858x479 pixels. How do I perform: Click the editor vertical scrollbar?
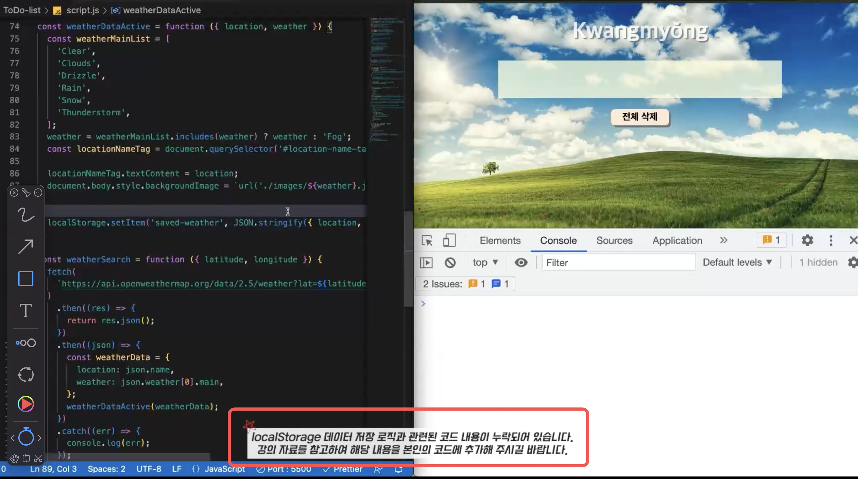408,258
